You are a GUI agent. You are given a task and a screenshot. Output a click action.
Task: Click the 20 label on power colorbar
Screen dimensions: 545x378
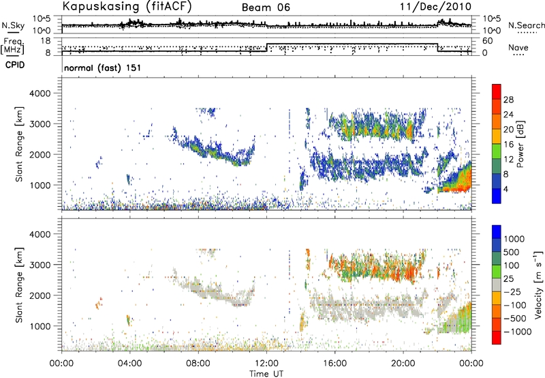[x=508, y=130]
